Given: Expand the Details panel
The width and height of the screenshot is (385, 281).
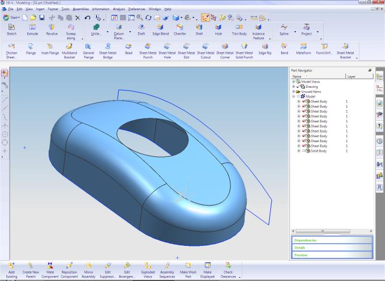Looking at the screenshot, I should pyautogui.click(x=332, y=248).
